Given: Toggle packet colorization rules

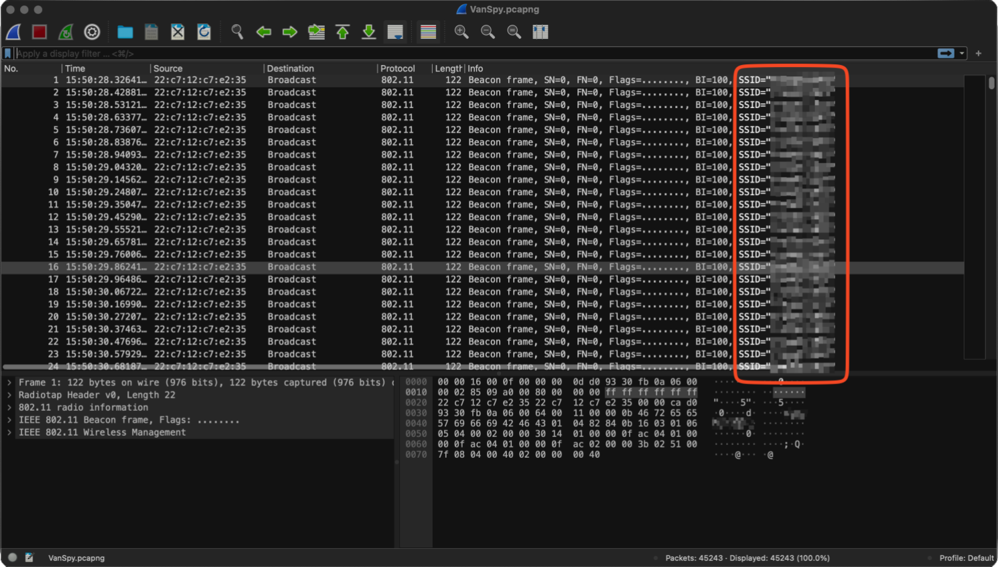Looking at the screenshot, I should coord(428,31).
